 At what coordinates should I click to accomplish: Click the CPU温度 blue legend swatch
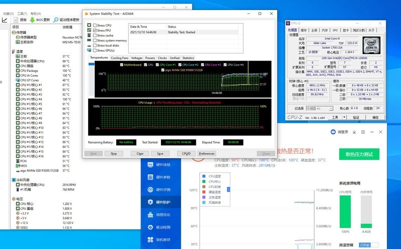(x=204, y=176)
